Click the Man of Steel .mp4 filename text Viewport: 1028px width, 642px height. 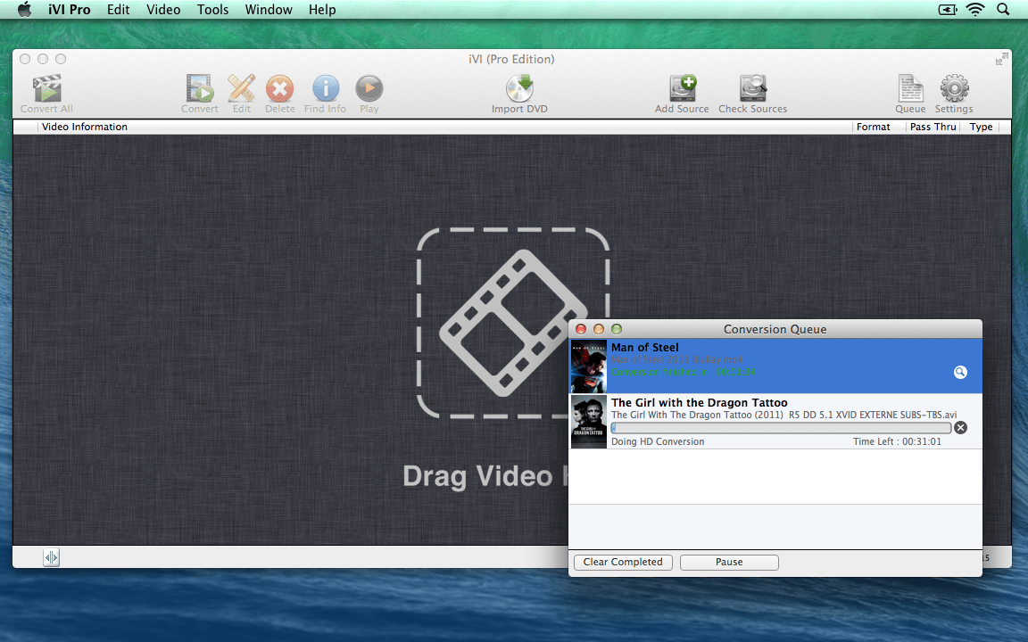pos(676,359)
